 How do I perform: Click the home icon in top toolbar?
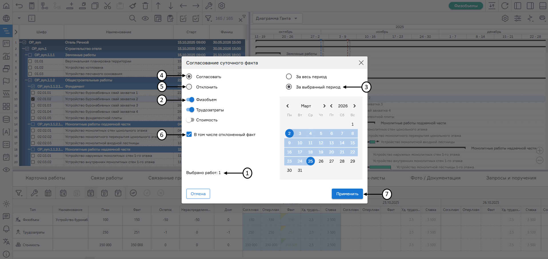click(x=6, y=6)
